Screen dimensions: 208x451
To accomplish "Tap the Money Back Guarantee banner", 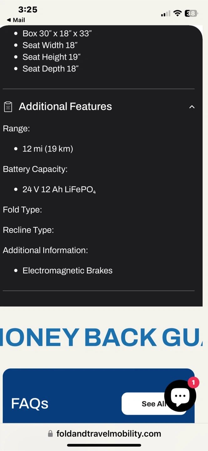I will 102,337.
